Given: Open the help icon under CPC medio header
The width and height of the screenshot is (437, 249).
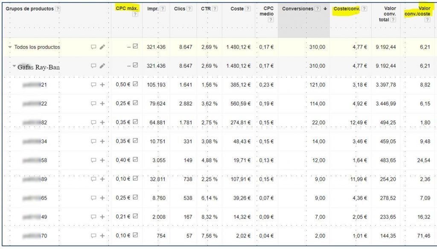Looking at the screenshot, I should tap(271, 20).
